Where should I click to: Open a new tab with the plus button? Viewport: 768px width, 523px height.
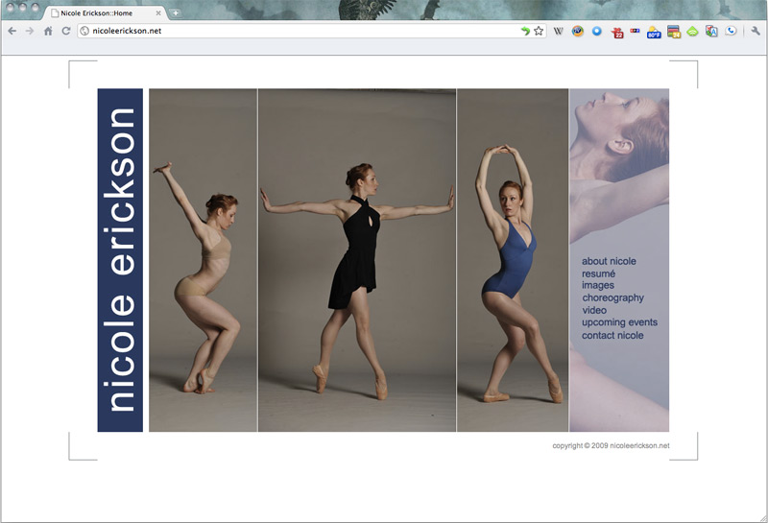coord(176,12)
